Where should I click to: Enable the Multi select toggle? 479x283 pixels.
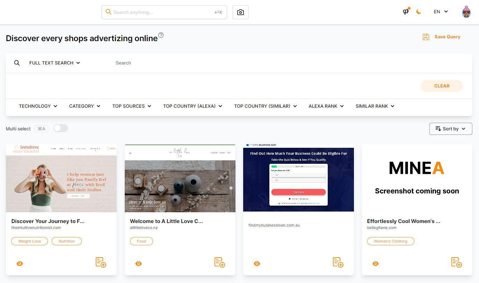tap(61, 128)
